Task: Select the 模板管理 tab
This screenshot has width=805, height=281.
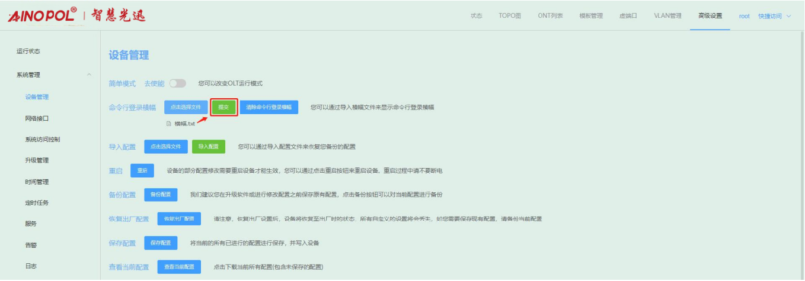Action: 590,16
